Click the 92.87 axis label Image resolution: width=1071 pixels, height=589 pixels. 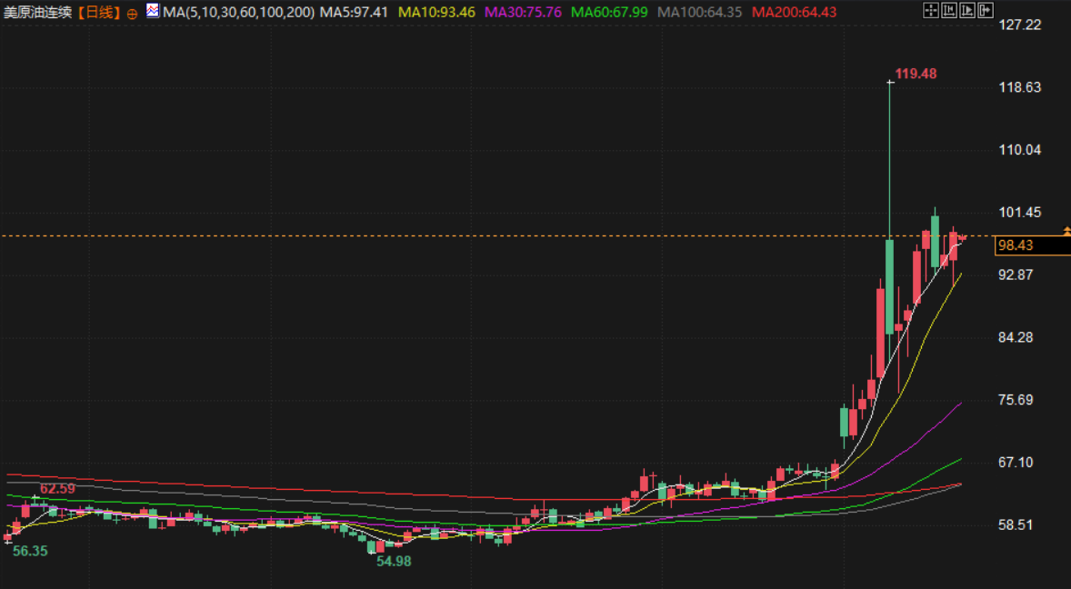tap(1016, 275)
